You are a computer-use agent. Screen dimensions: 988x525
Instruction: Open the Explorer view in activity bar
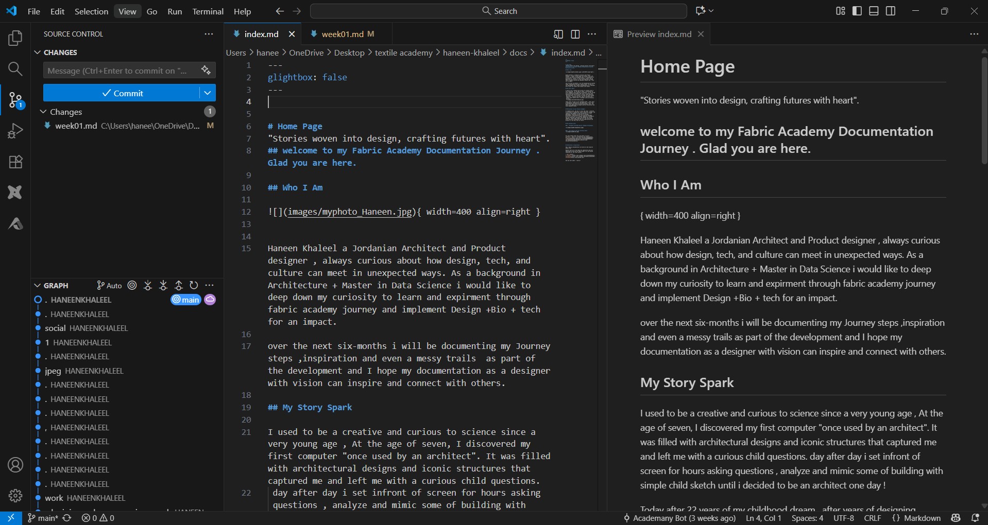(15, 38)
